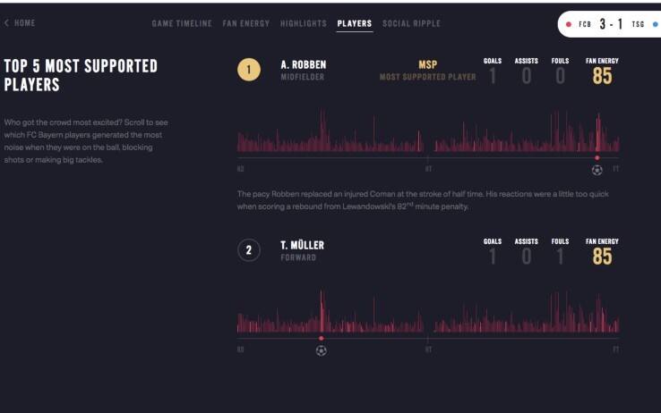Image resolution: width=661 pixels, height=413 pixels.
Task: Click the A. Robben player name
Action: [303, 64]
